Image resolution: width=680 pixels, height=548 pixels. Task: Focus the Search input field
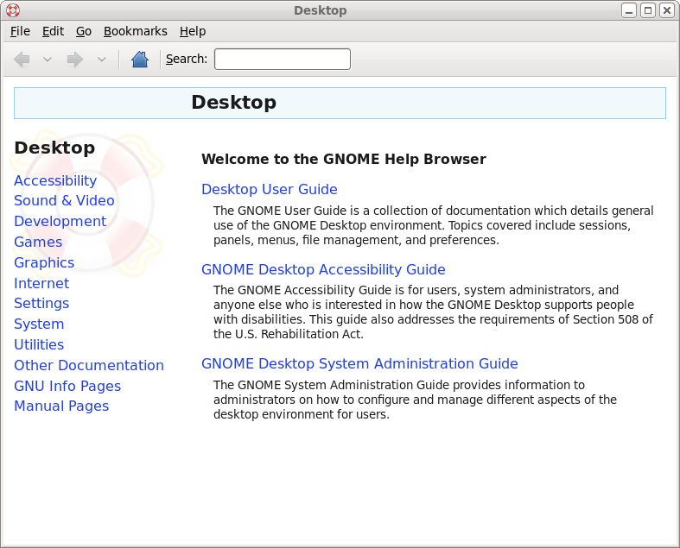[283, 59]
